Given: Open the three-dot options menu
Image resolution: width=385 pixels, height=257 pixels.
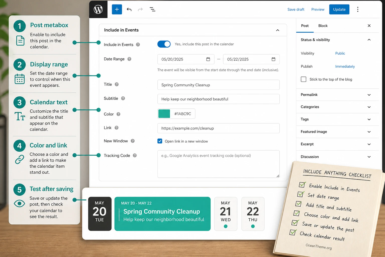Looking at the screenshot, I should click(x=358, y=10).
